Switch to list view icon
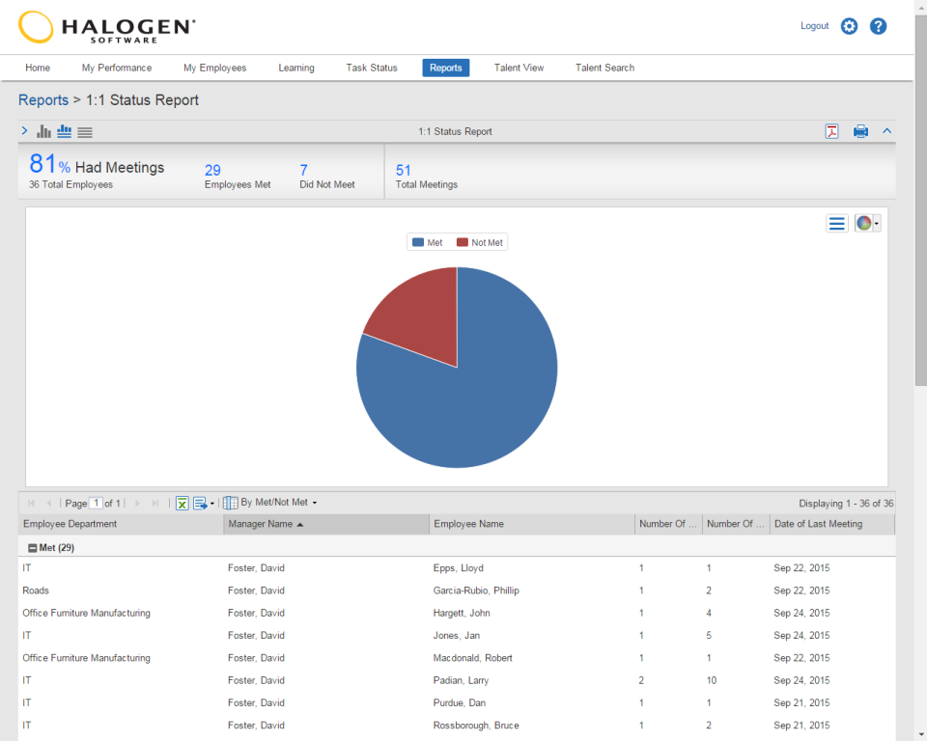The image size is (927, 741). [85, 132]
